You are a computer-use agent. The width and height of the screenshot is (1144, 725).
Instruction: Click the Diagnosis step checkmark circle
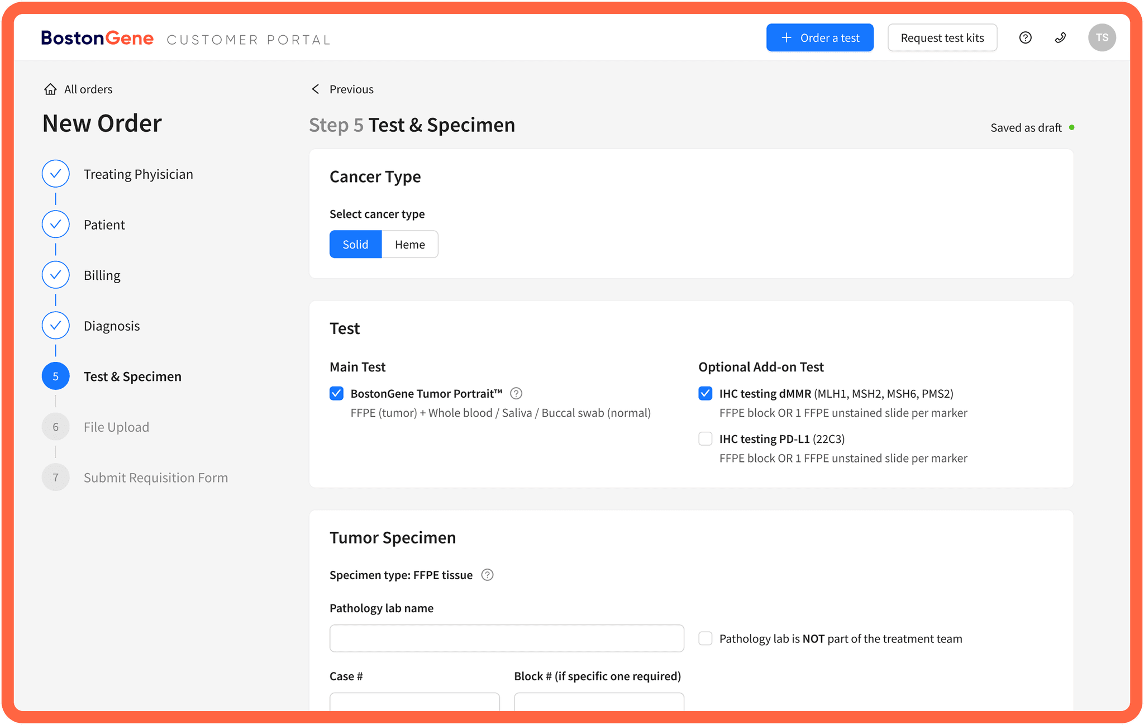56,326
